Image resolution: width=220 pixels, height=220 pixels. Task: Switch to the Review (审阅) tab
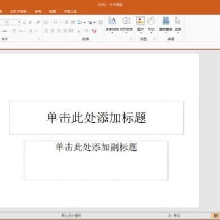[38, 12]
